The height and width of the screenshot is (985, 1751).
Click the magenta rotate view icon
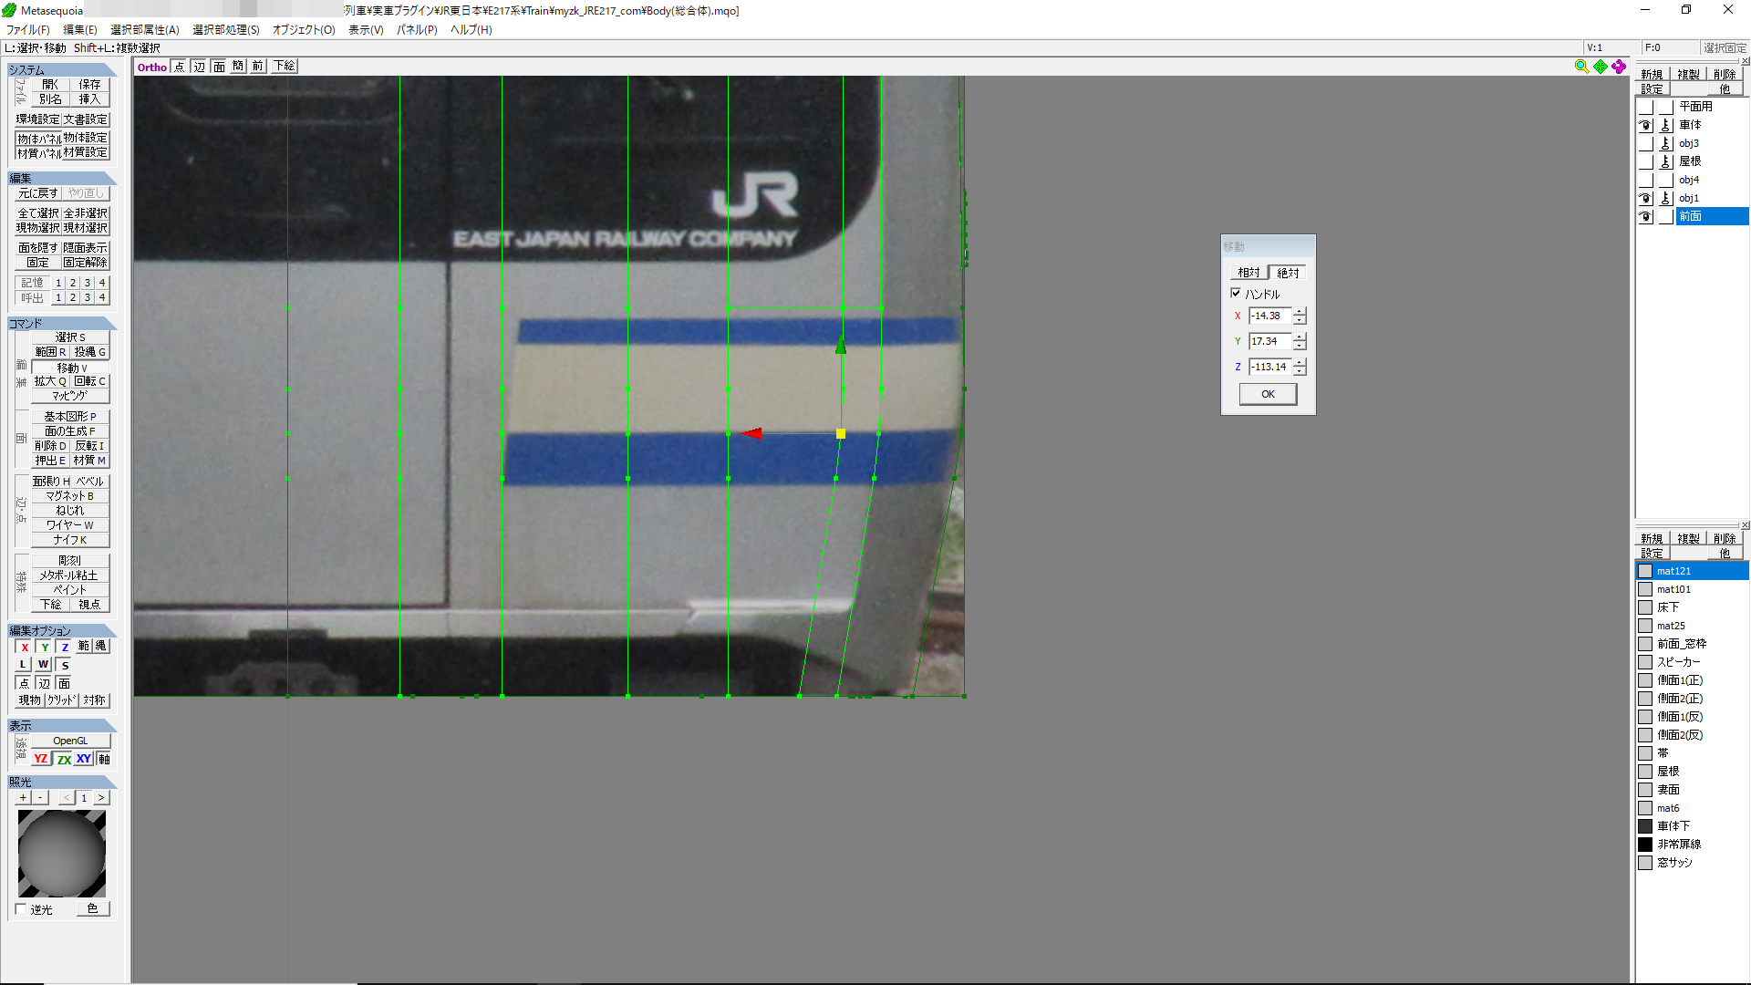click(1619, 67)
